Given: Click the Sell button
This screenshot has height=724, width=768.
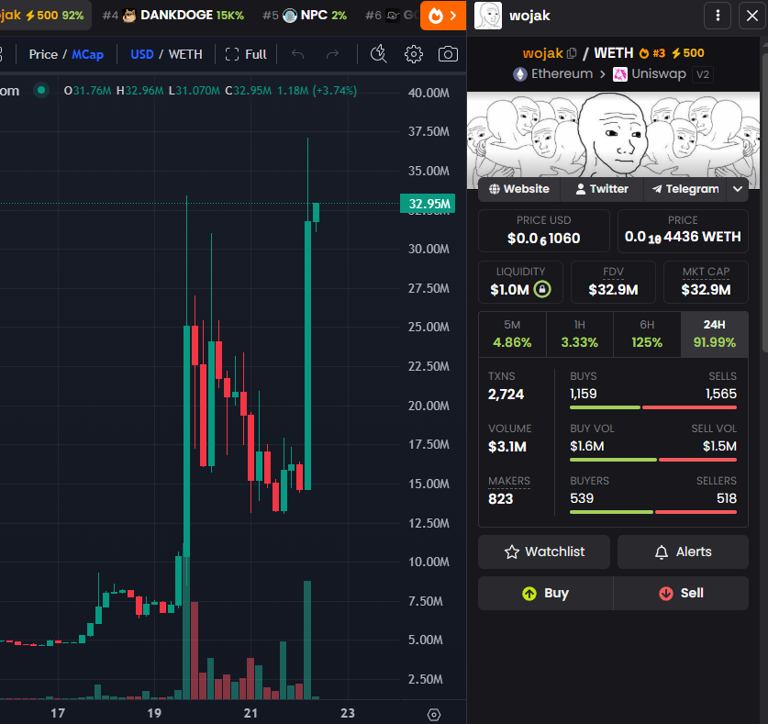Looking at the screenshot, I should coord(681,593).
